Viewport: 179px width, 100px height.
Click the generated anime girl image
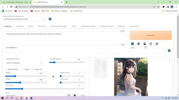pyautogui.click(x=131, y=77)
